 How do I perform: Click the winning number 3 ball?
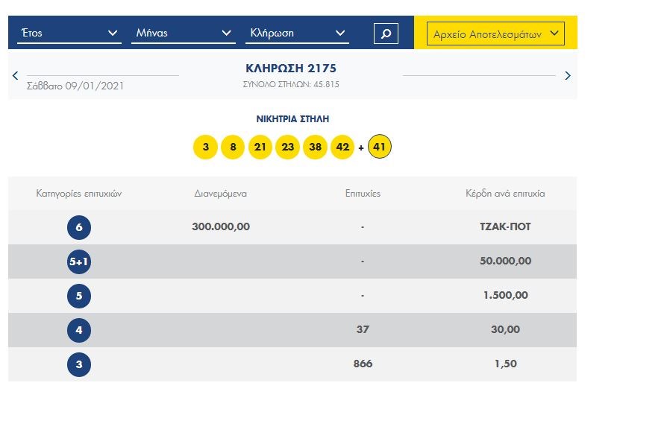click(x=205, y=148)
